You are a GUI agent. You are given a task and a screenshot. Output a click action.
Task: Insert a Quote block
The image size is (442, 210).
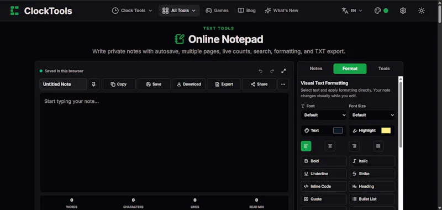tap(324, 199)
